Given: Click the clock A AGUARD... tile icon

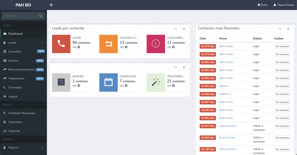Looking at the screenshot, I should (x=156, y=44).
